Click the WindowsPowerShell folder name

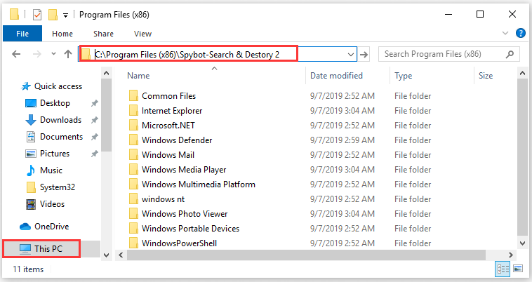179,243
